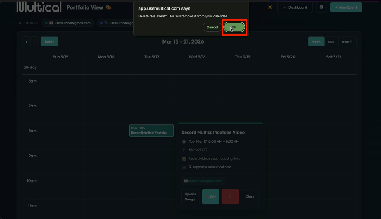Toggle the second usemultical calendar with paperclip icon
Viewport: 381px width, 219px height.
[116, 23]
